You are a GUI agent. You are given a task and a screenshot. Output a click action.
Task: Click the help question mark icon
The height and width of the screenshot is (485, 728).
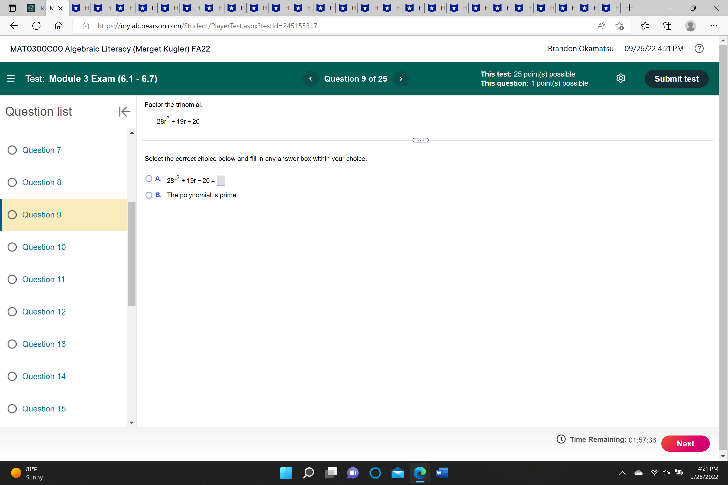tap(699, 48)
